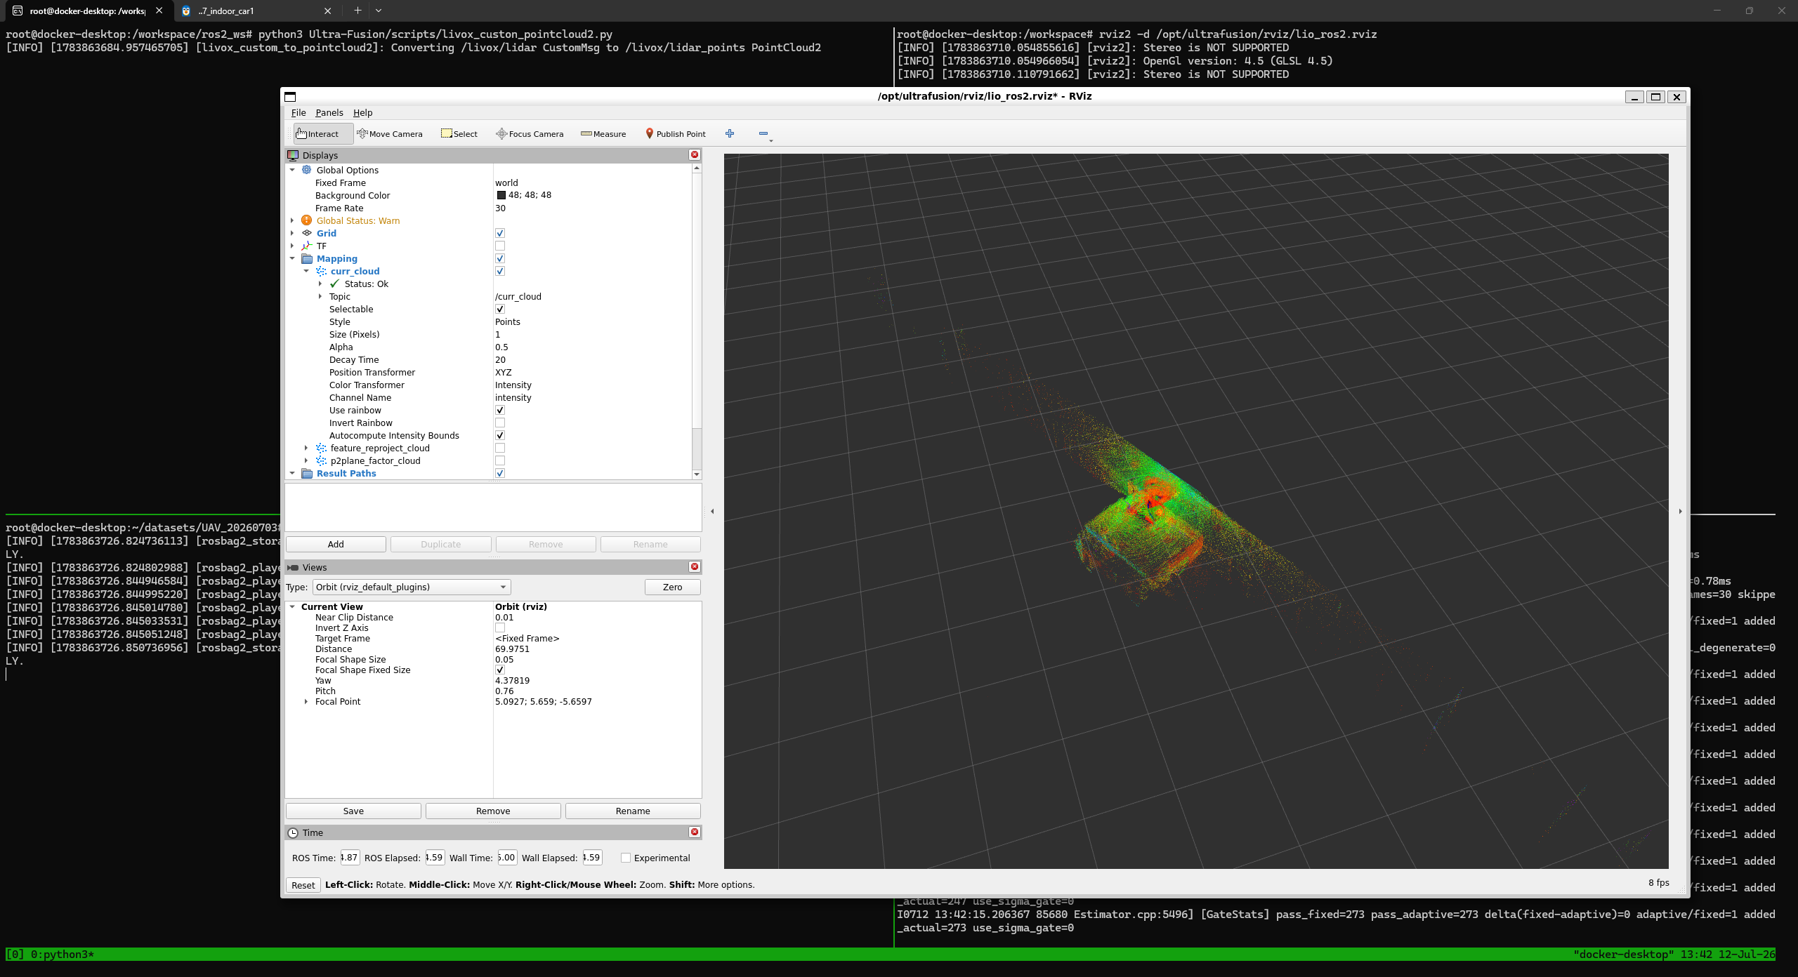This screenshot has height=977, width=1798.
Task: Click the Zero view button
Action: [x=672, y=587]
